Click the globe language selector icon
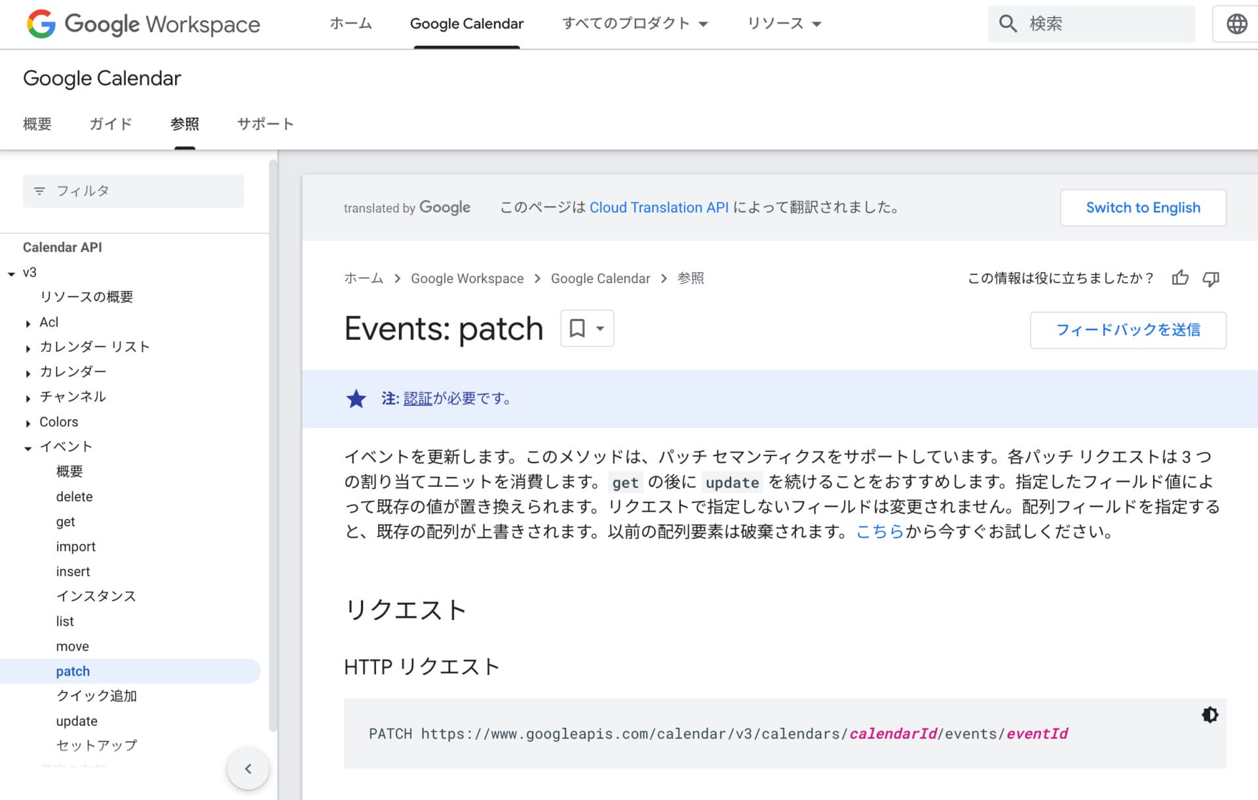This screenshot has height=800, width=1258. coord(1236,24)
